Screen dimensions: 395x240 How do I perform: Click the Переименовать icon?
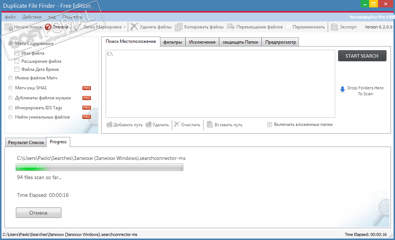click(289, 27)
